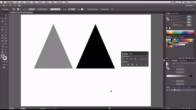Click Merge in the Pathfinders row

tap(133, 64)
